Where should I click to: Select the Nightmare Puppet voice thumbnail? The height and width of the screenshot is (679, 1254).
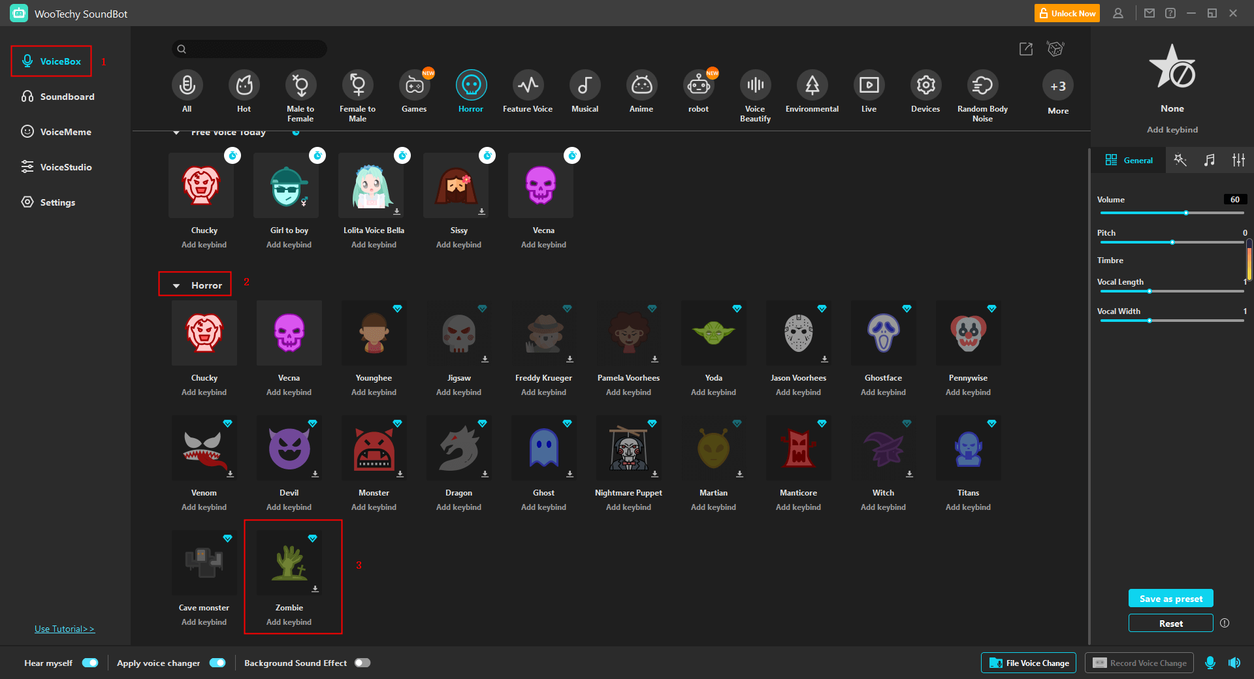pos(629,448)
